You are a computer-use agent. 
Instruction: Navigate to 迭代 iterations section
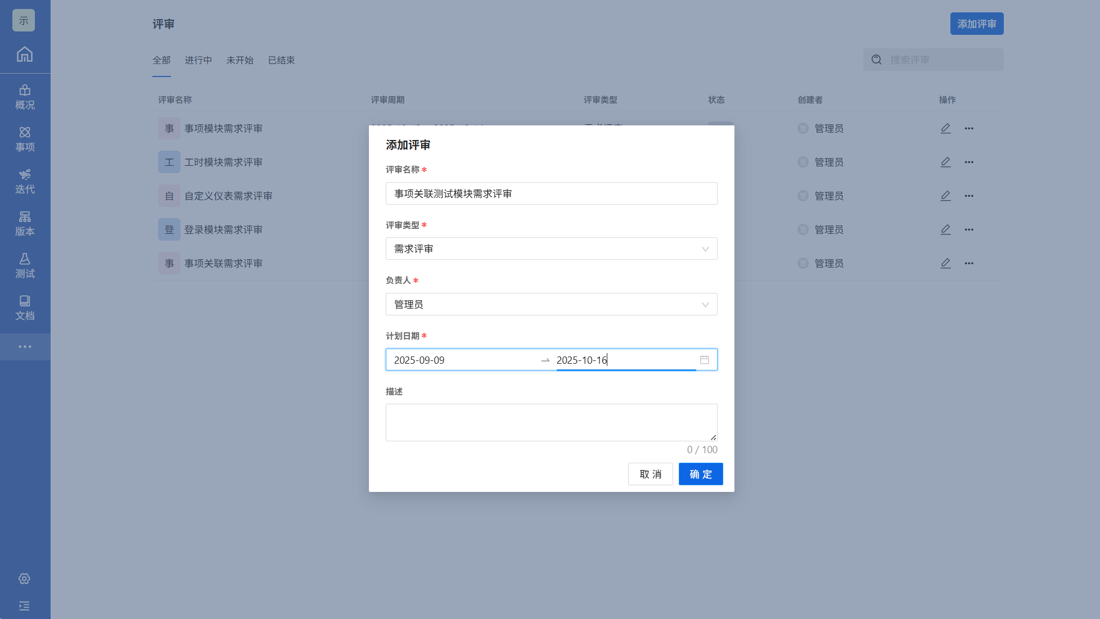(x=25, y=182)
